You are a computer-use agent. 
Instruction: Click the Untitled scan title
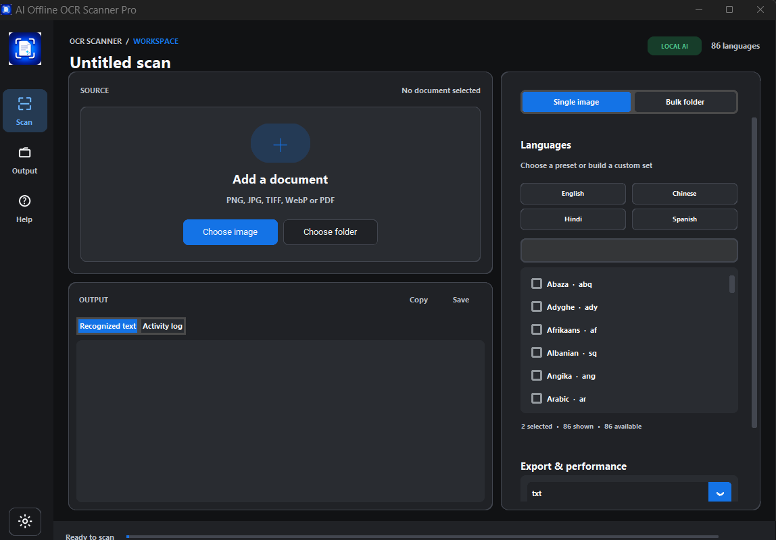point(120,63)
